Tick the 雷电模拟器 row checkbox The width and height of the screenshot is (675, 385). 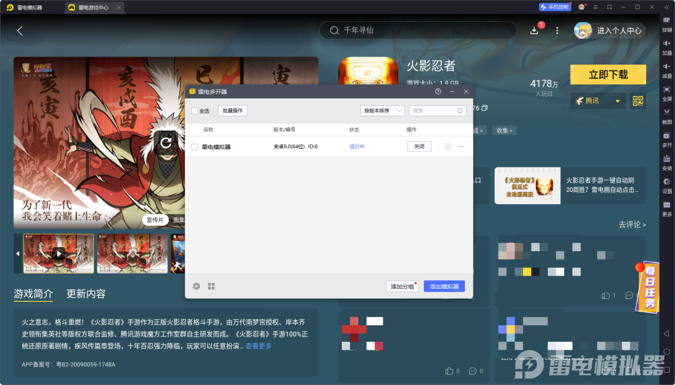[x=195, y=146]
